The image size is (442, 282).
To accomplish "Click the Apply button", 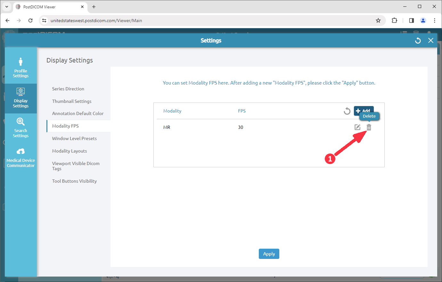I will 269,254.
